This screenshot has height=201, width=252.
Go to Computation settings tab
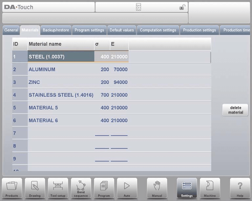[158, 30]
